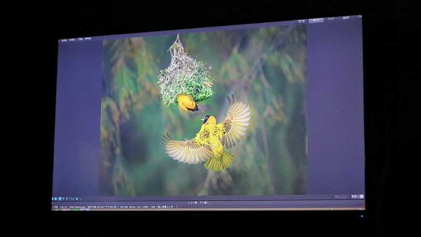Open the Online tab at top-right edge
The height and width of the screenshot is (237, 421).
click(360, 17)
